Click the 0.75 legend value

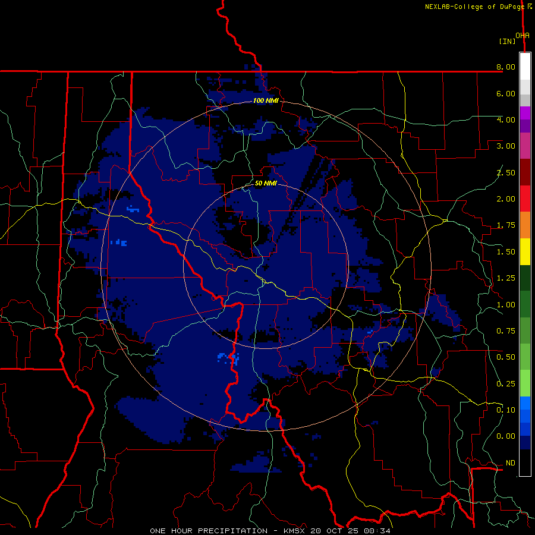click(506, 331)
